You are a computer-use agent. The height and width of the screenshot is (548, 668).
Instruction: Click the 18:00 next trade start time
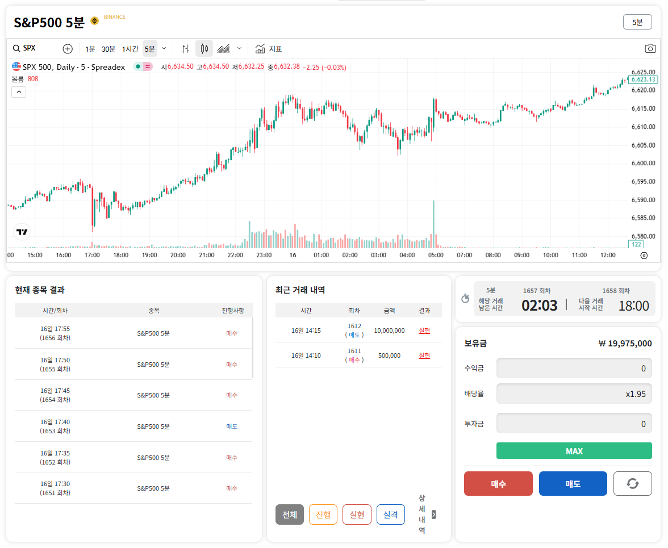pos(633,306)
